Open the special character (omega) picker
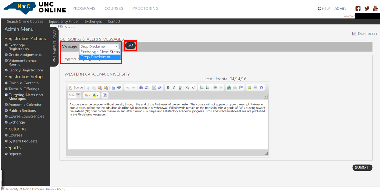The width and height of the screenshot is (380, 192). point(261,87)
